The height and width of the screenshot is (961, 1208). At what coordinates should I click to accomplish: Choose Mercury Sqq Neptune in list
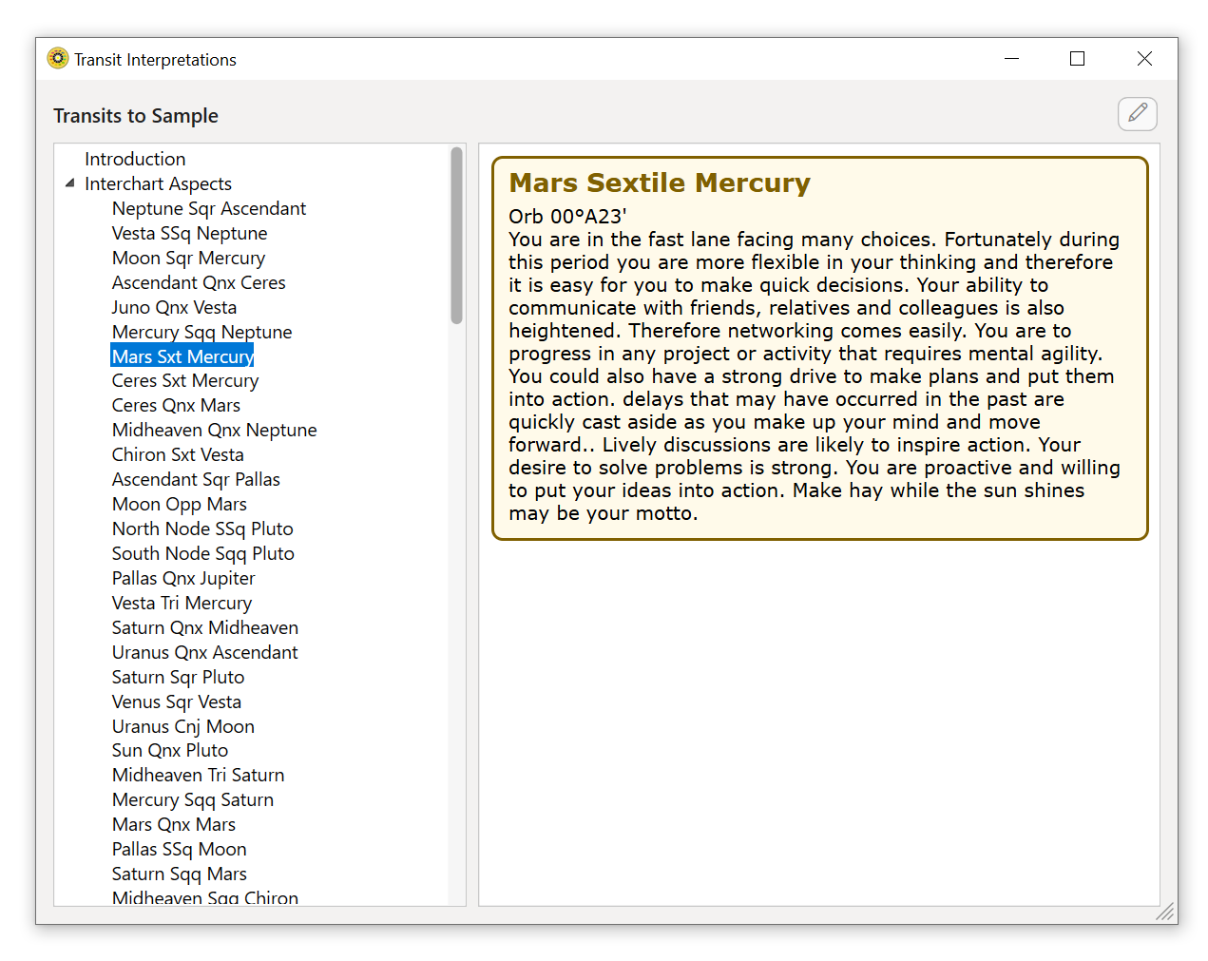(x=201, y=332)
